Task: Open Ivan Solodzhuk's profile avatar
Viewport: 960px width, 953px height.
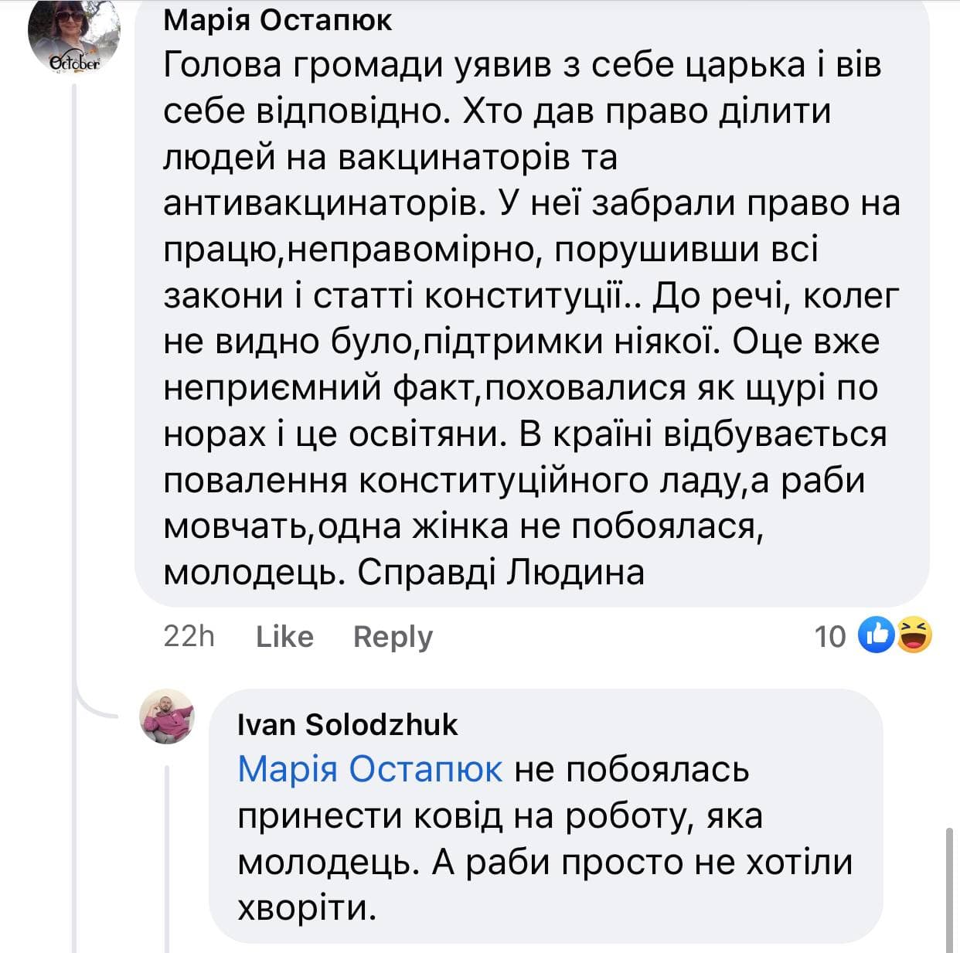Action: 166,716
